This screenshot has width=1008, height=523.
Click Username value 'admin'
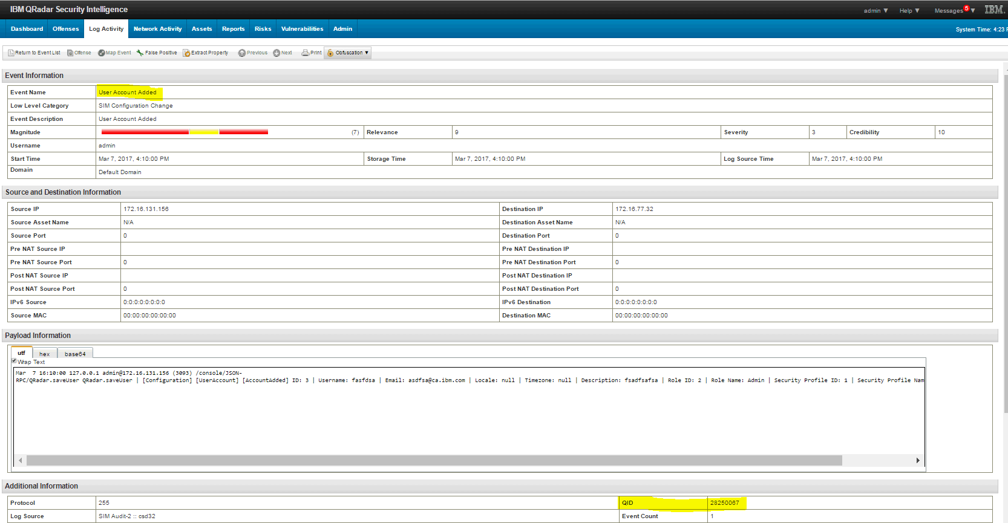[x=107, y=146]
